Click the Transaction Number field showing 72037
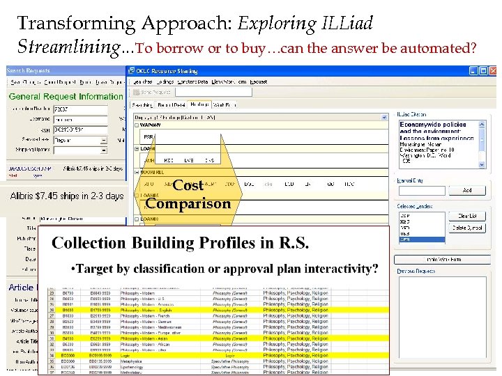 80,109
